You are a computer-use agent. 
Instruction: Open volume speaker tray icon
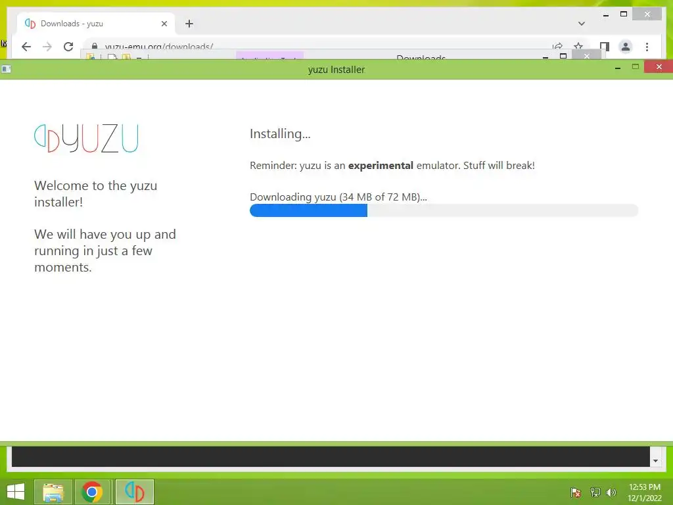click(611, 492)
